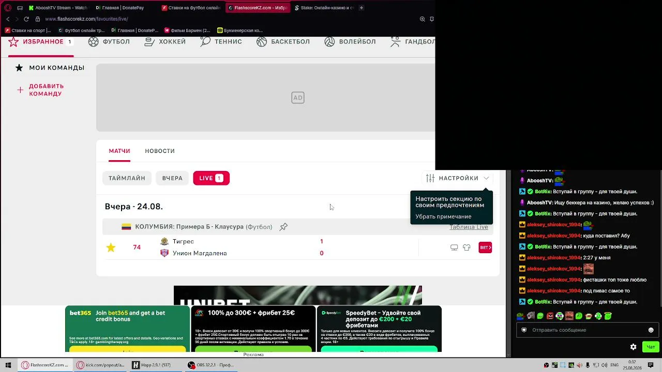
Task: Click the football icon in sports menu
Action: pos(93,42)
